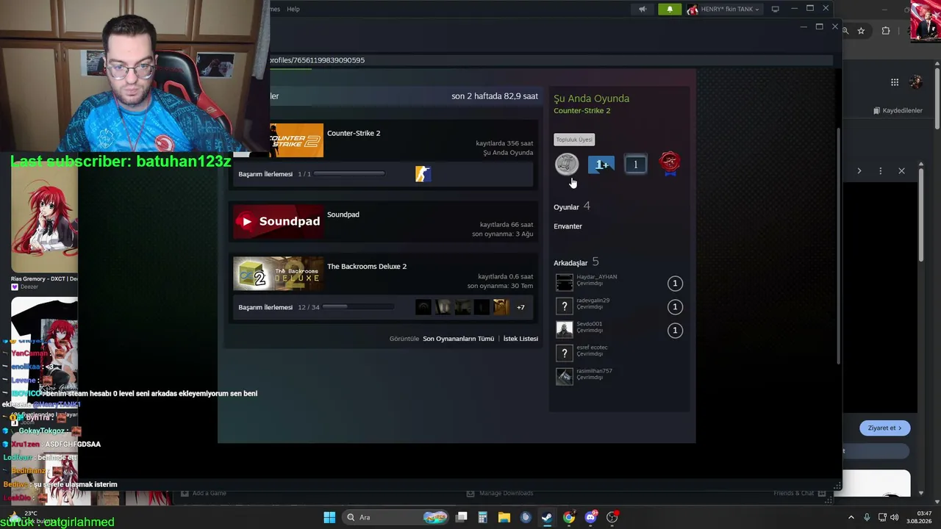Click the Counter-Strike 2 achievement progress bar
941x529 pixels.
click(350, 174)
